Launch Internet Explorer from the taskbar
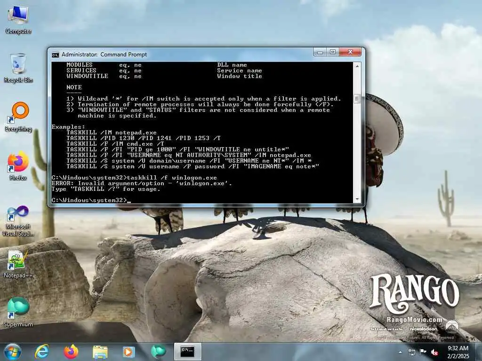This screenshot has height=361, width=482. [x=42, y=352]
